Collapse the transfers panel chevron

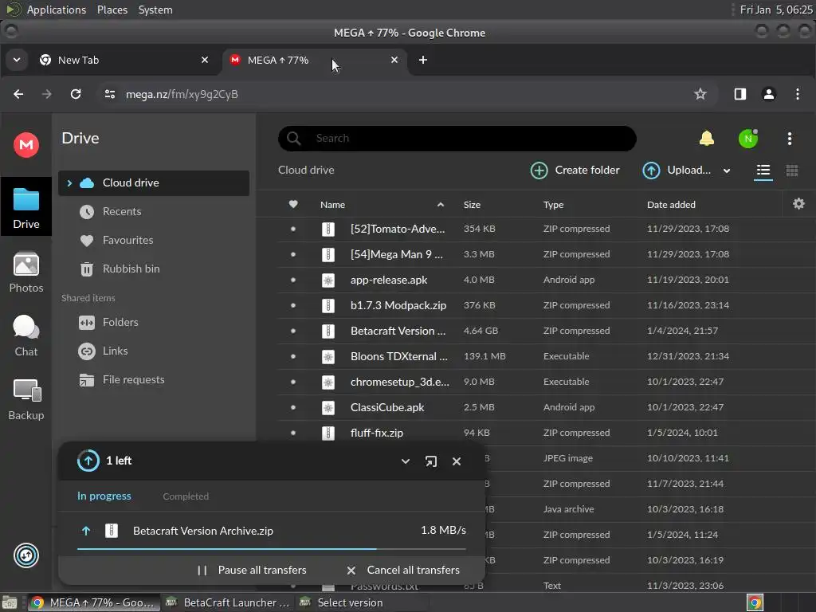406,461
